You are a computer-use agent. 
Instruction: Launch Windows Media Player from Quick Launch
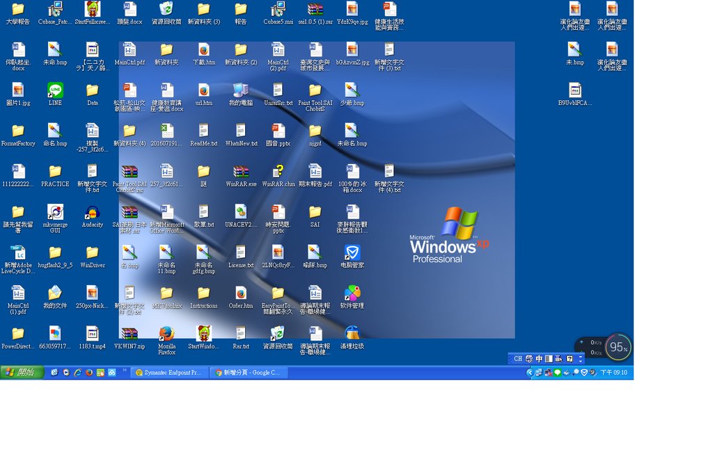66,372
